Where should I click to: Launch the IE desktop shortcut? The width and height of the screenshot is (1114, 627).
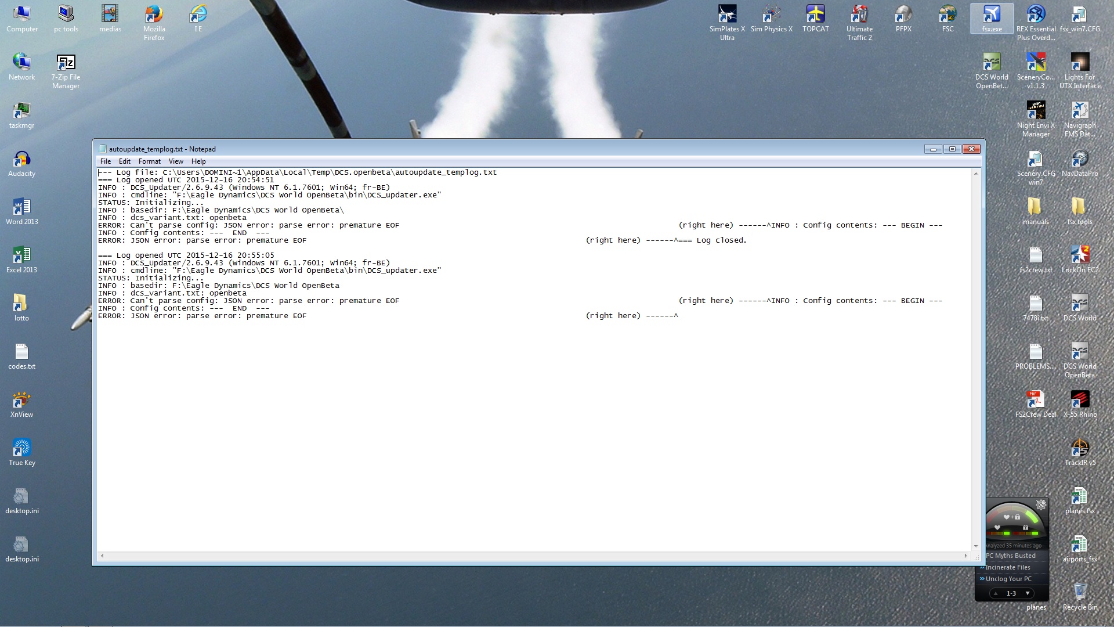(x=198, y=19)
